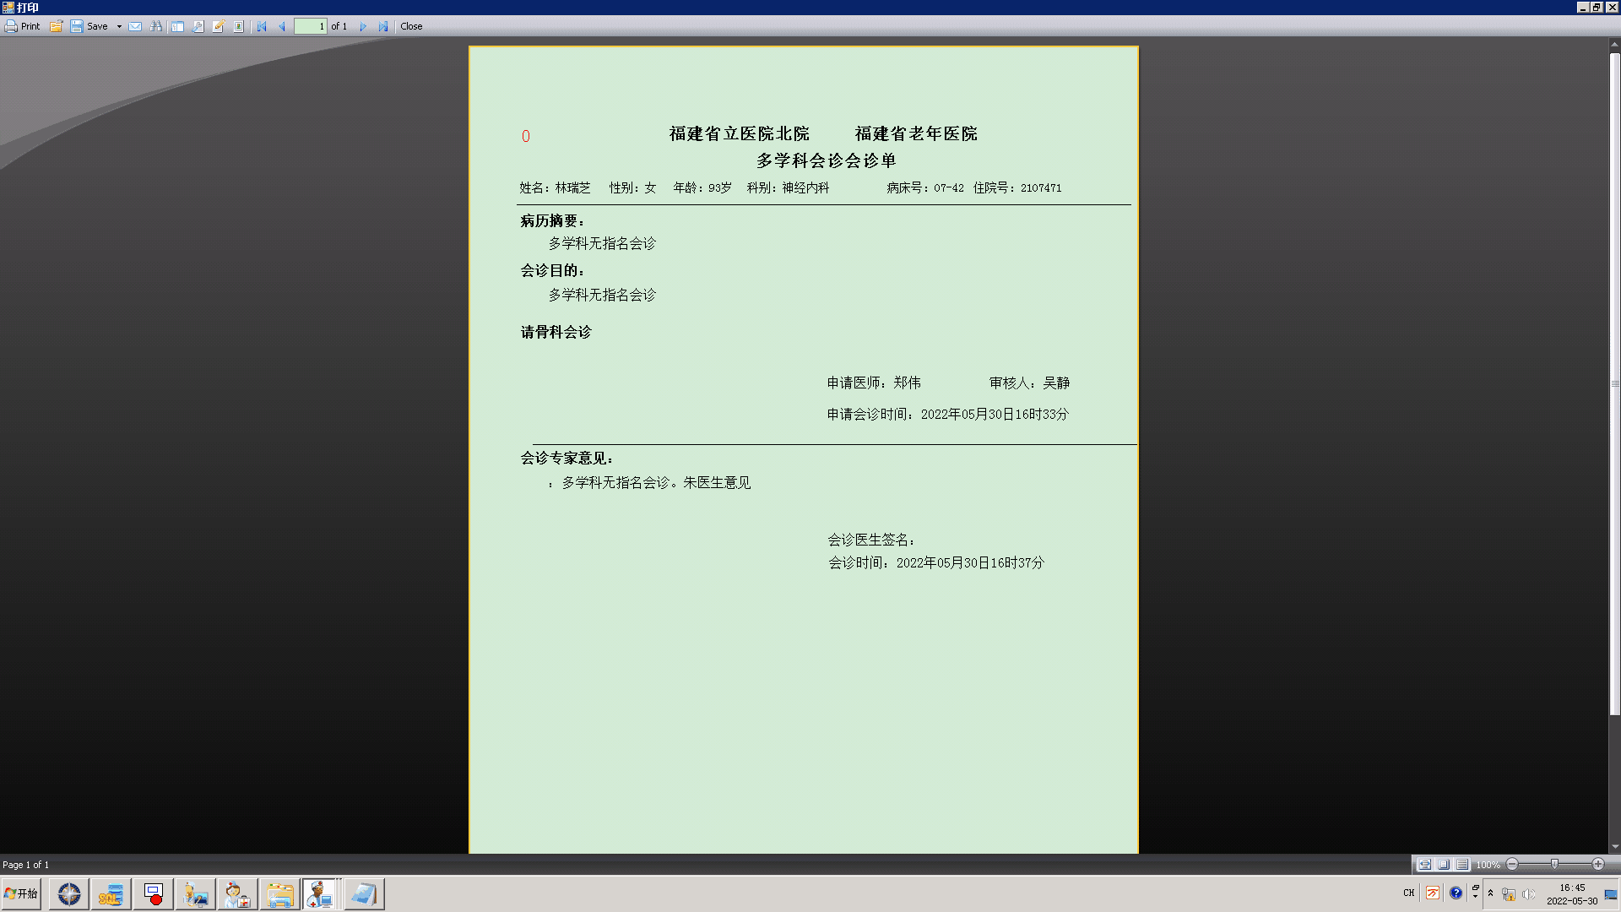The width and height of the screenshot is (1621, 912).
Task: Click the zoom in plus button
Action: [x=1598, y=864]
